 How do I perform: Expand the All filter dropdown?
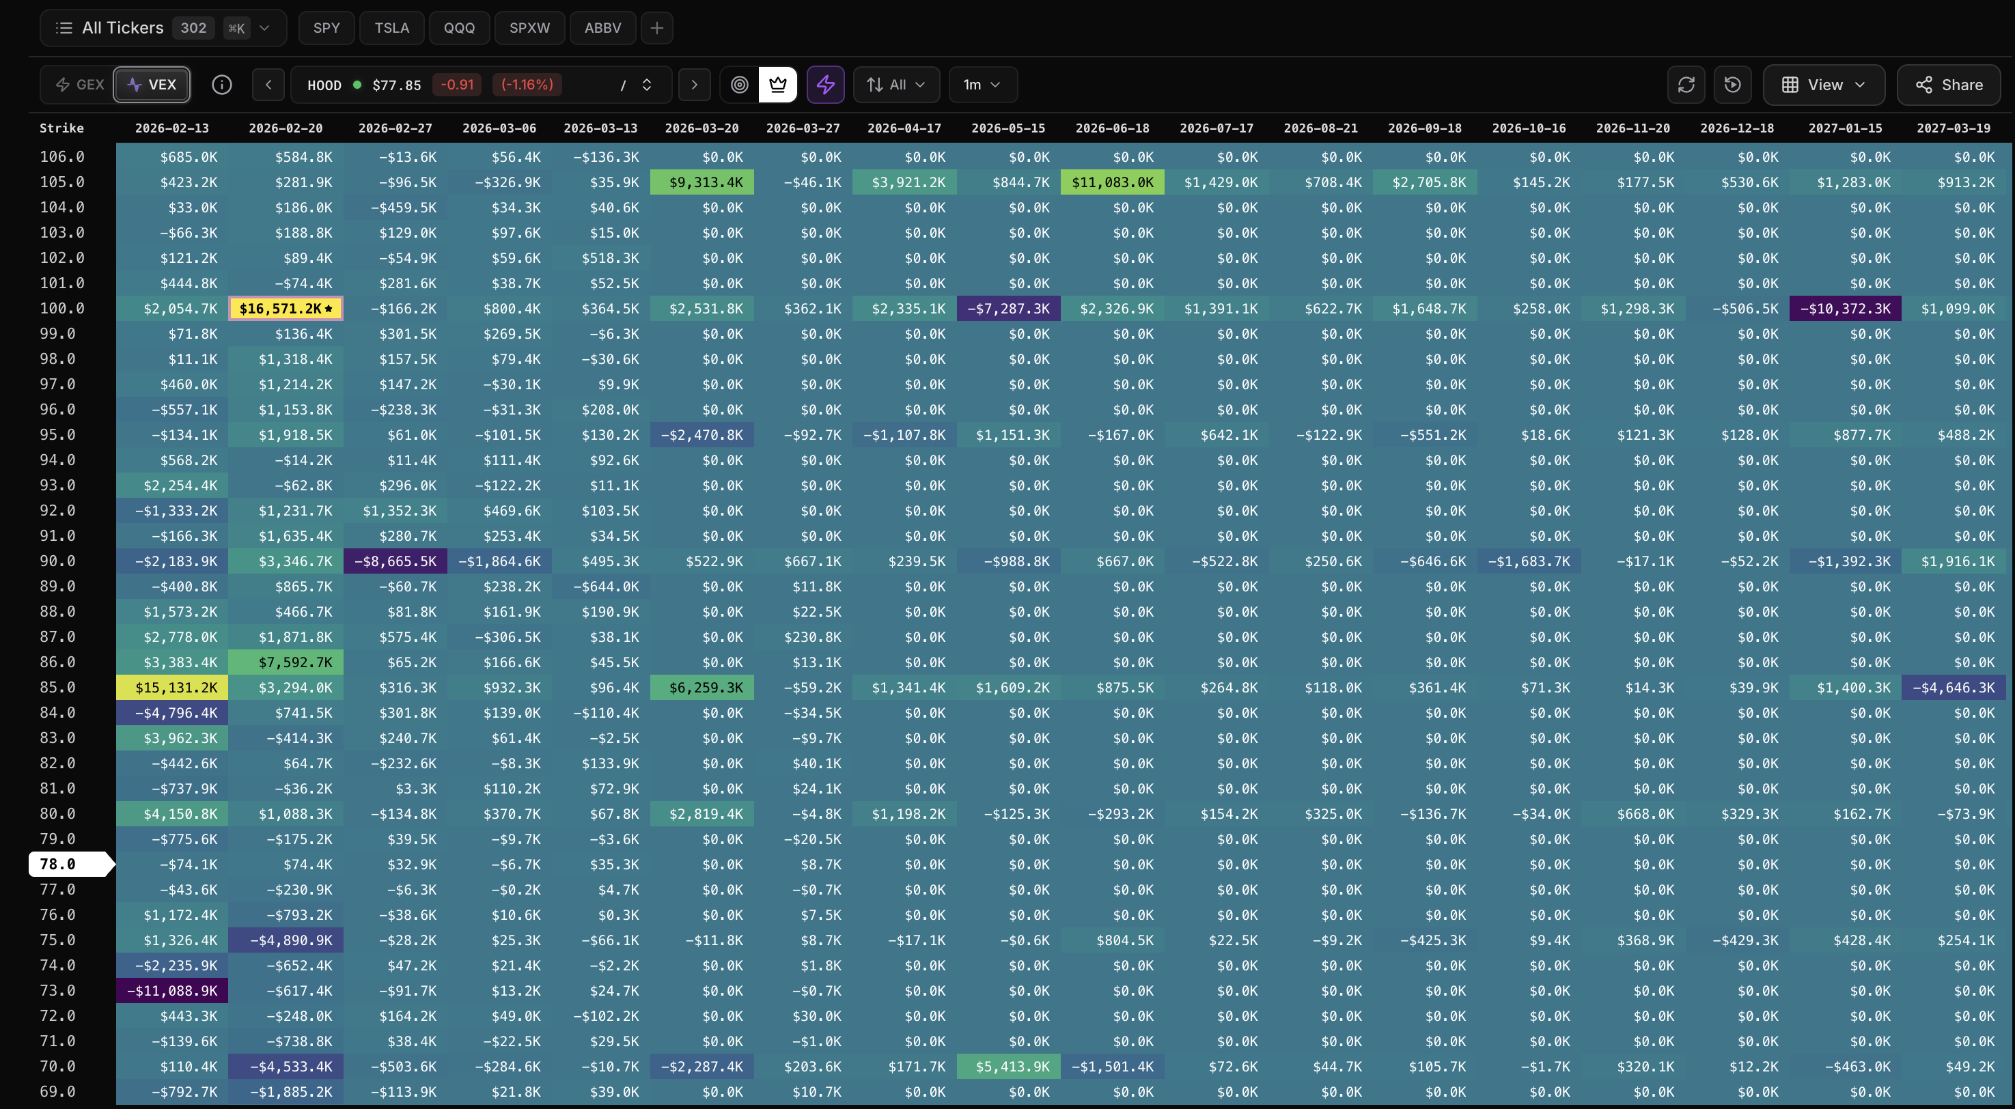(895, 85)
